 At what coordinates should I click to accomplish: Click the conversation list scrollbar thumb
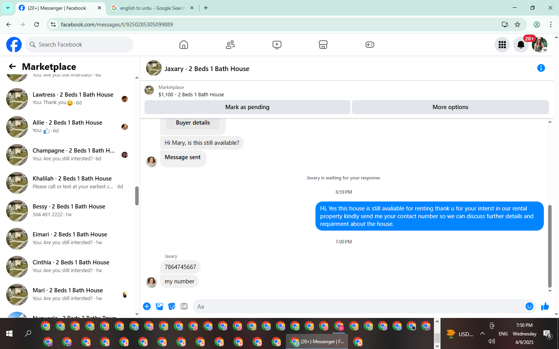point(137,196)
